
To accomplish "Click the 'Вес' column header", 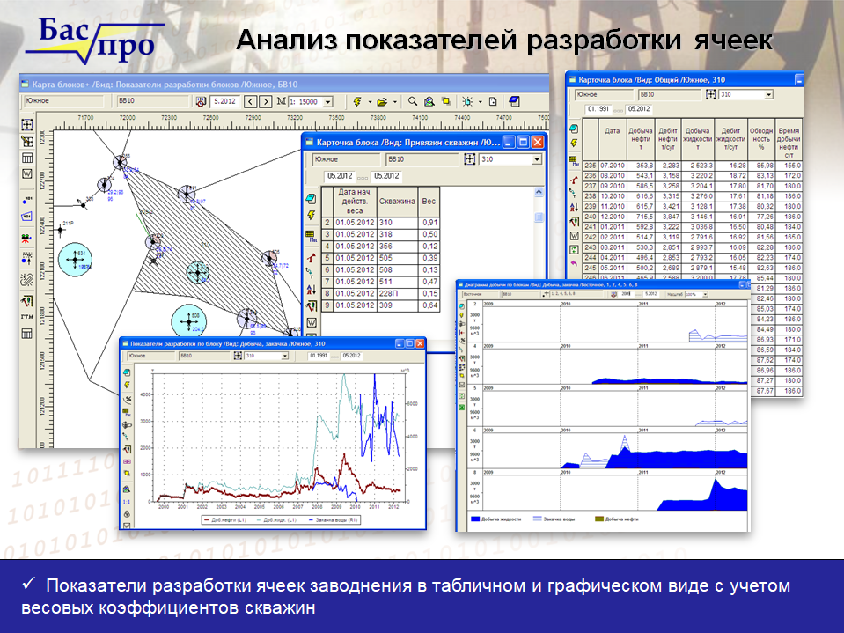I will pyautogui.click(x=429, y=202).
